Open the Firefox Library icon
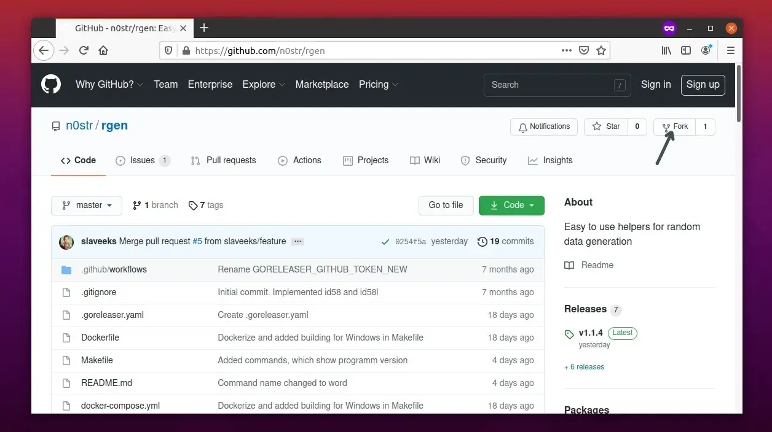Viewport: 772px width, 432px height. click(x=666, y=50)
